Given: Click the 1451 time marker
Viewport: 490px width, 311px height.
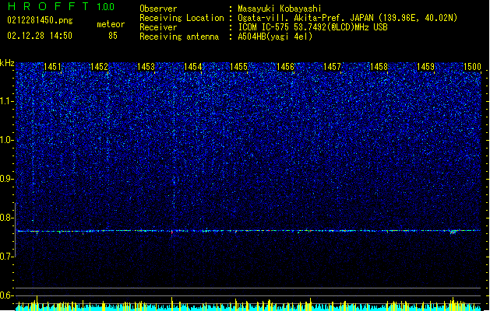Looking at the screenshot, I should (52, 67).
